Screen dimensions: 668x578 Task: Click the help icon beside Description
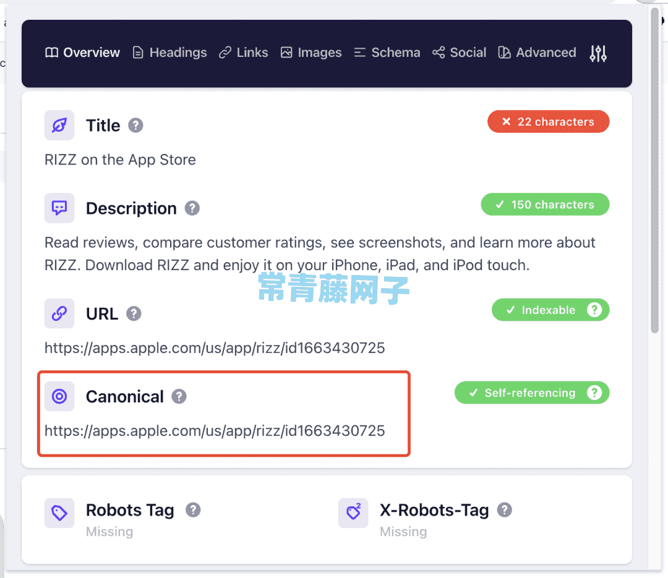point(192,208)
